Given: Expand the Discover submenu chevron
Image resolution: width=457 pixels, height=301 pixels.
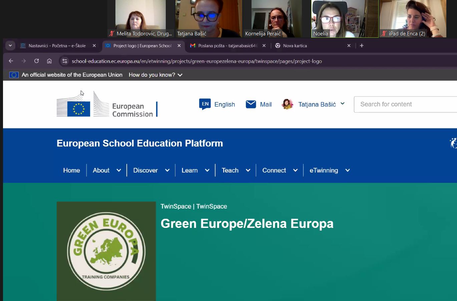Looking at the screenshot, I should [167, 170].
